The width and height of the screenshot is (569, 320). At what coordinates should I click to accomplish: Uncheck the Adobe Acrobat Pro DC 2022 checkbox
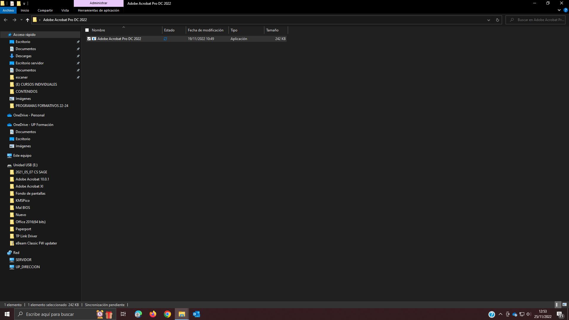(x=89, y=39)
